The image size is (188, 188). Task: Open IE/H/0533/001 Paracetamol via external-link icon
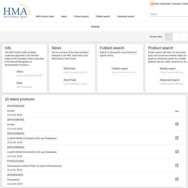(x=177, y=179)
